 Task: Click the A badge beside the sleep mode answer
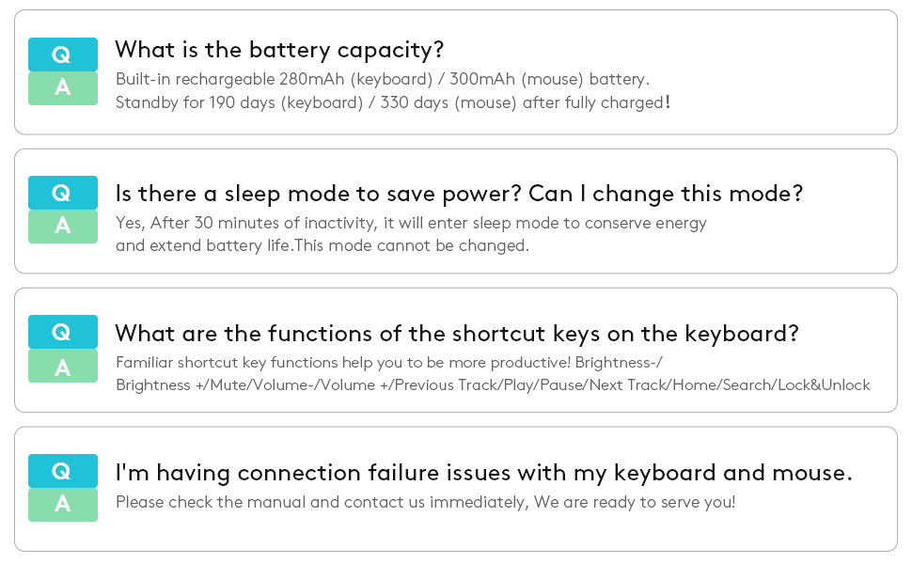click(62, 227)
